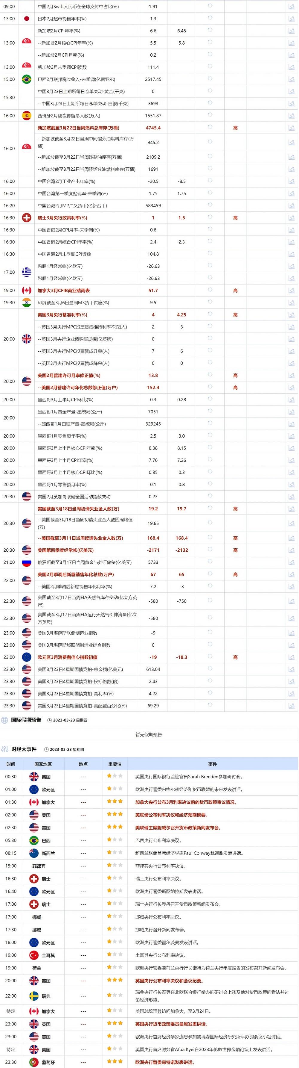Screen dimensions: 299x1068
Task: Click star rating for 美联储公布利率决议和经济预期摘要
Action: point(115,814)
